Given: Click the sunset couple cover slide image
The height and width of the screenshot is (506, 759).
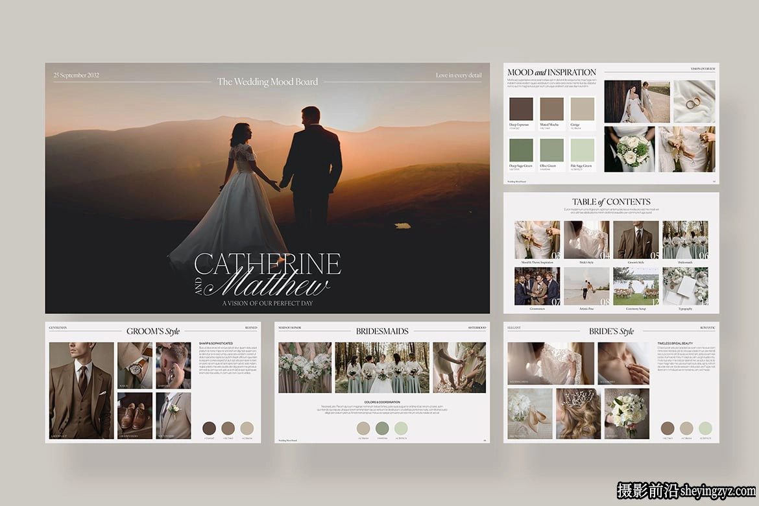Looking at the screenshot, I should click(x=267, y=188).
